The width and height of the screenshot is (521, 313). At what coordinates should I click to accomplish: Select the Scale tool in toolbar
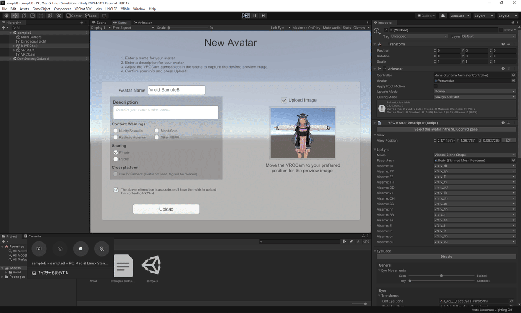point(32,16)
